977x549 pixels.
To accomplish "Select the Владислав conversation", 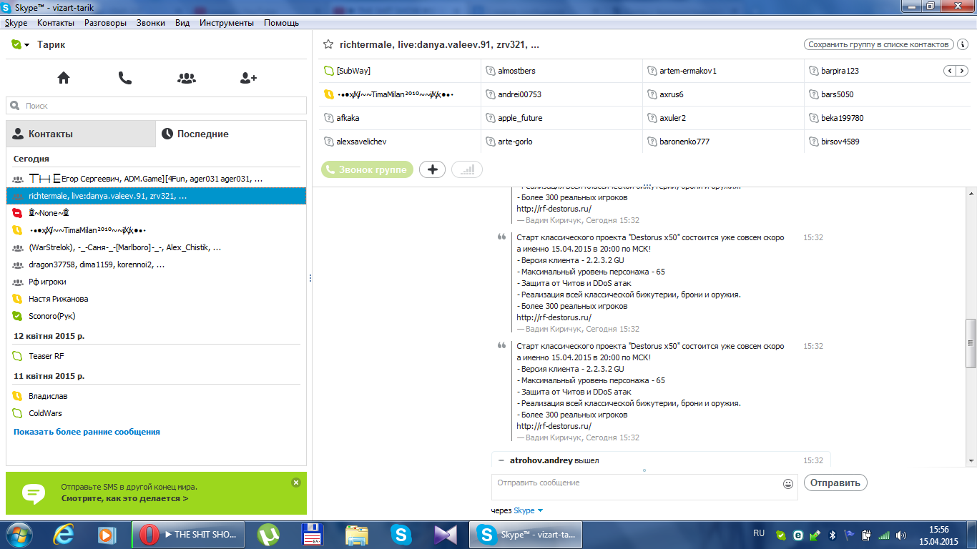I will (x=156, y=396).
